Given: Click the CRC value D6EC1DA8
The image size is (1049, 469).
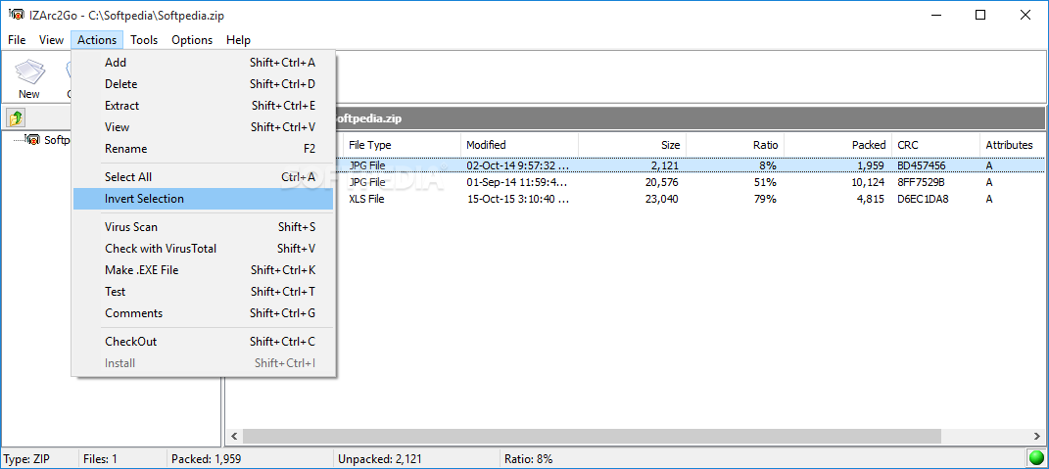Looking at the screenshot, I should 924,199.
